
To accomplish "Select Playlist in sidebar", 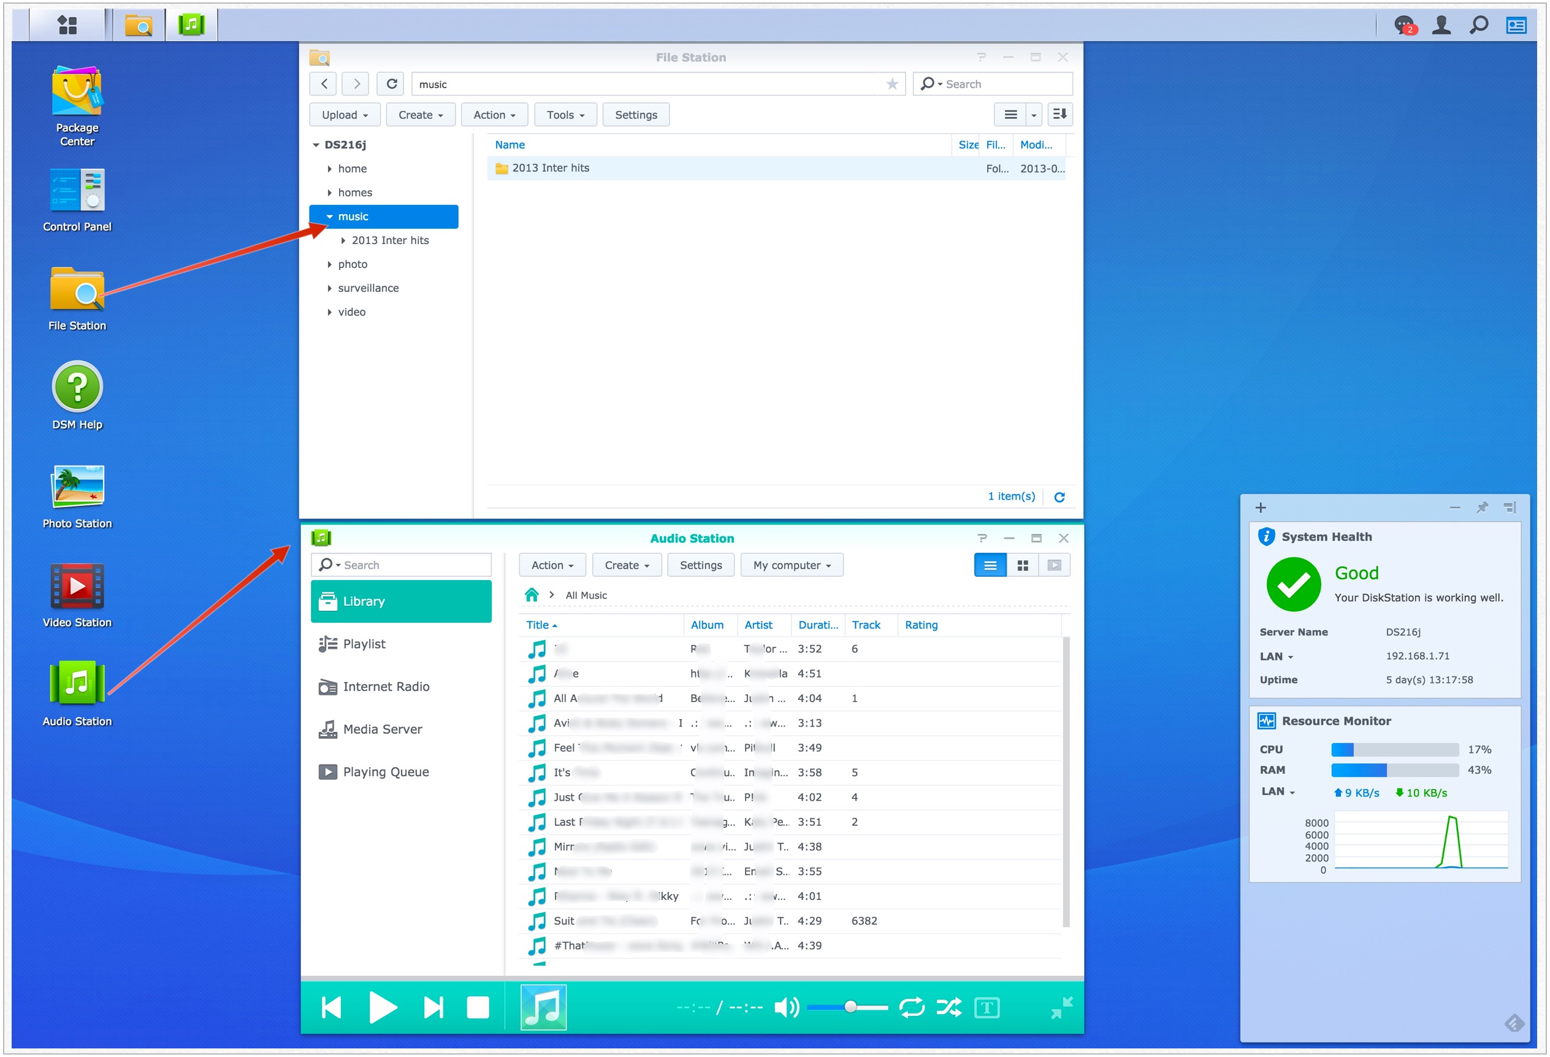I will coord(401,644).
